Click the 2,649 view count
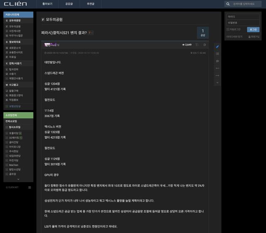The width and height of the screenshot is (266, 233). [187, 45]
